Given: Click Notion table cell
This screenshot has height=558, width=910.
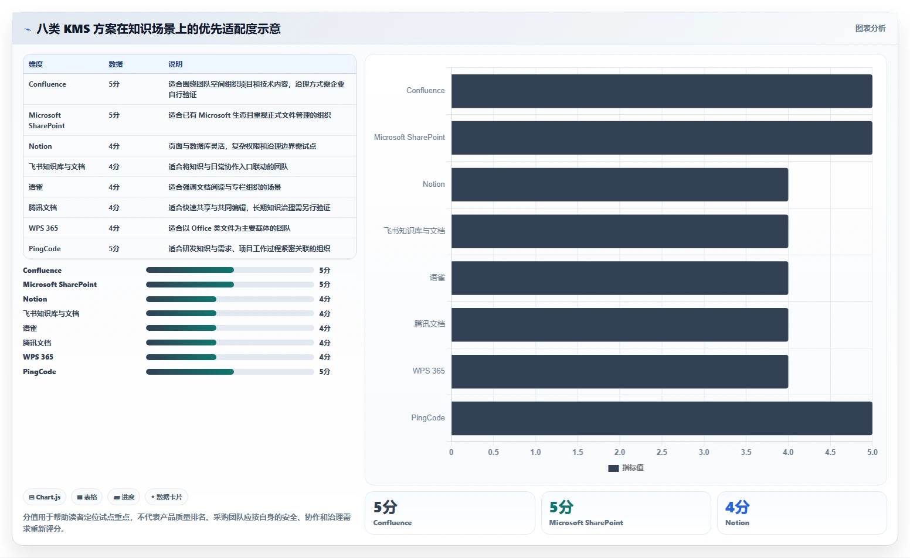Looking at the screenshot, I should point(40,146).
